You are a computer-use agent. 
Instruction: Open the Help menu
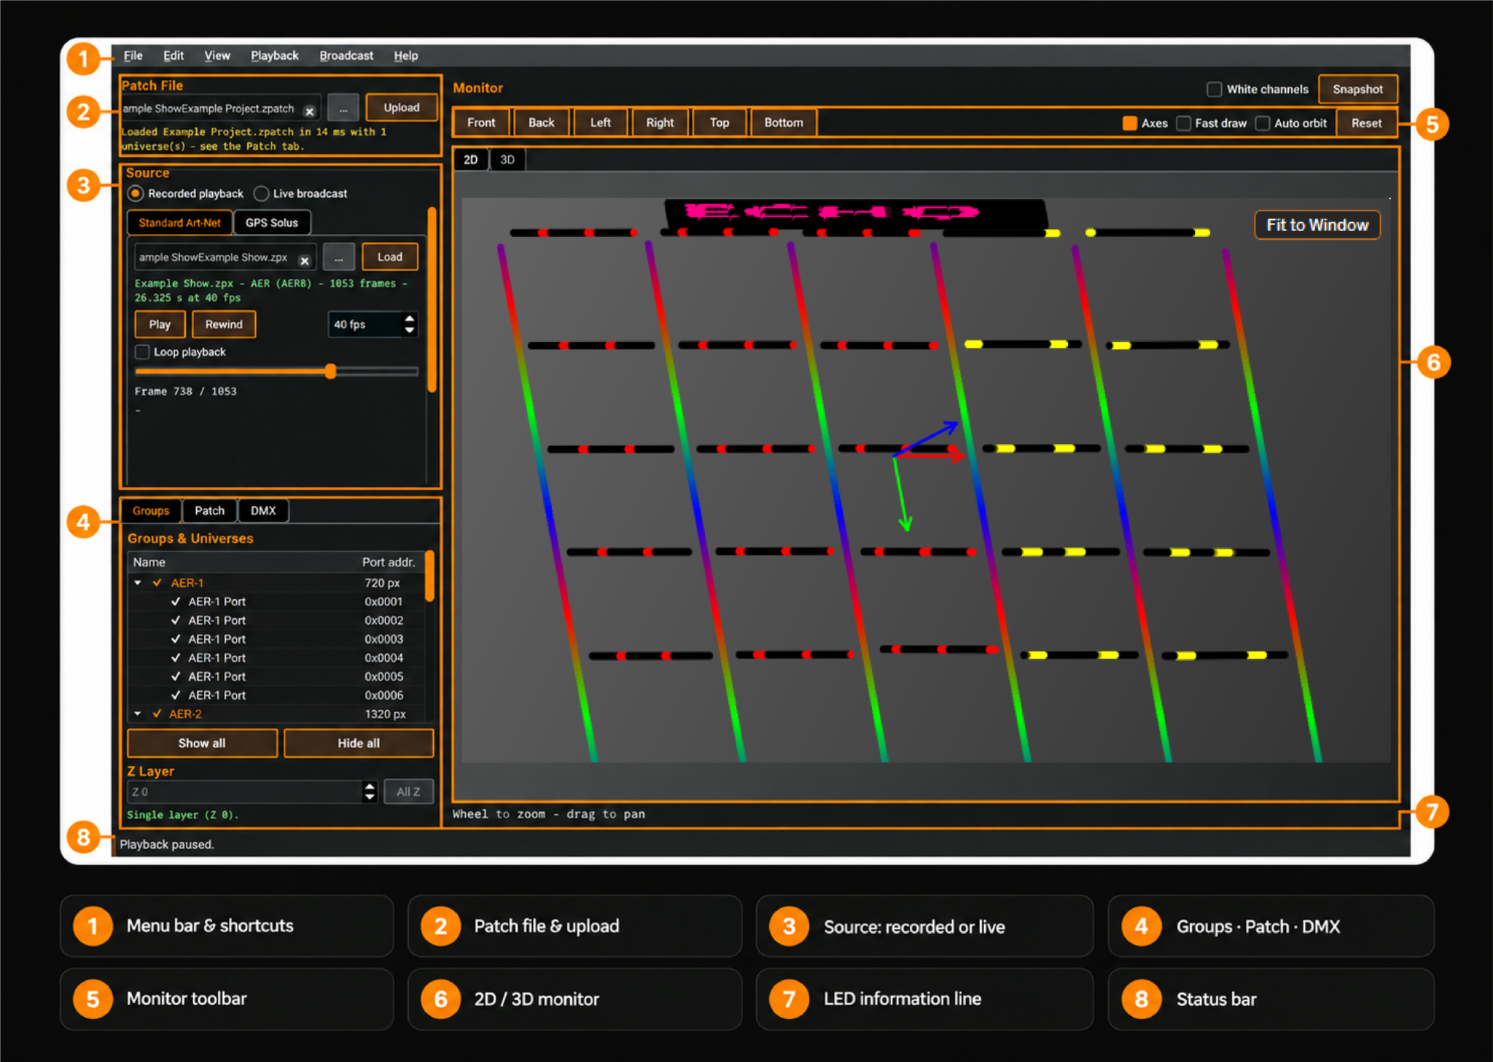click(x=406, y=55)
